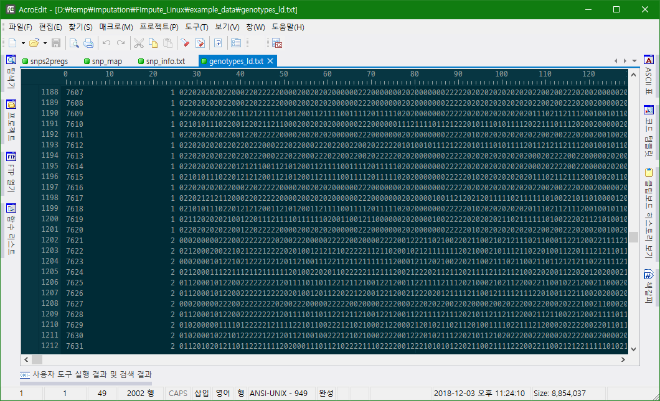Open the 함수 리스트 function list panel
Viewport: 660px width, 401px height.
pos(11,229)
